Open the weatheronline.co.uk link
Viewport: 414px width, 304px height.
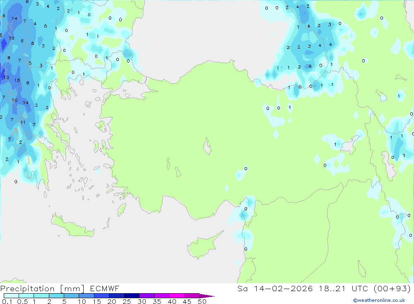pos(379,300)
